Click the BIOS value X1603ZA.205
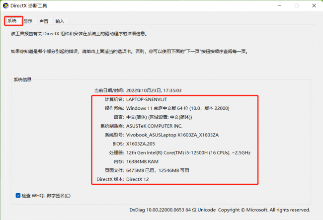 [141, 144]
